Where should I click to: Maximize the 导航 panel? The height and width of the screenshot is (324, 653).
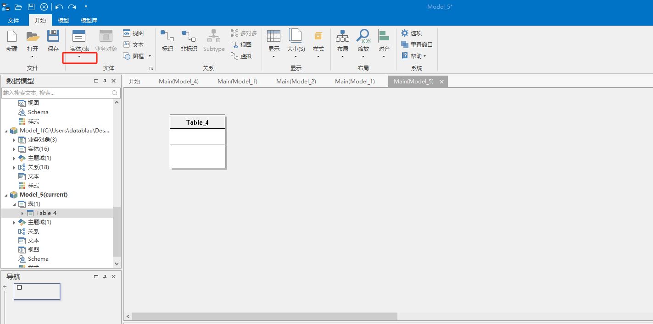click(96, 277)
